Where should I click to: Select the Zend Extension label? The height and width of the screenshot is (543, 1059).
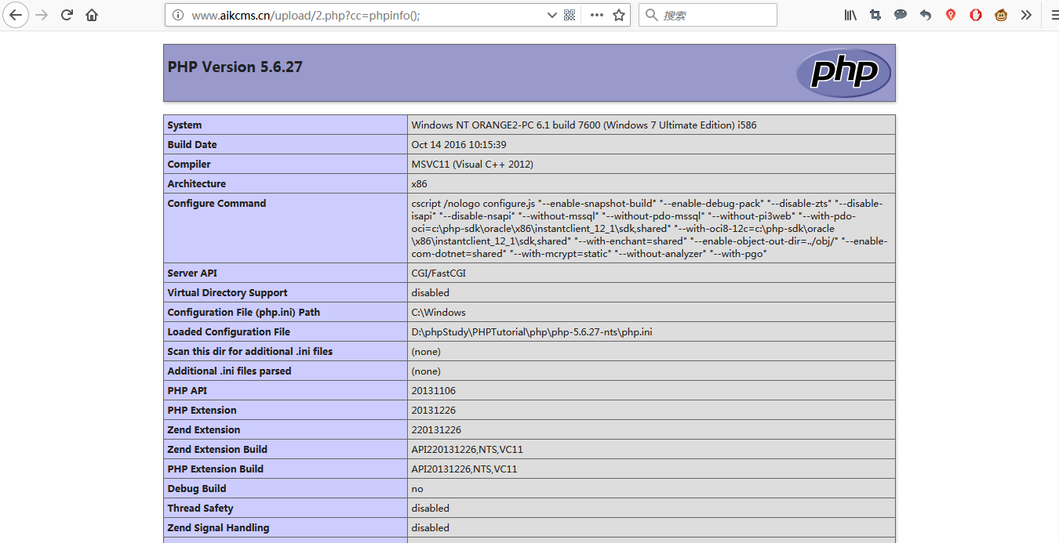204,430
